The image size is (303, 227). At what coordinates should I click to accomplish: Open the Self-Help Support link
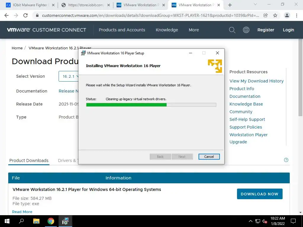pyautogui.click(x=247, y=119)
